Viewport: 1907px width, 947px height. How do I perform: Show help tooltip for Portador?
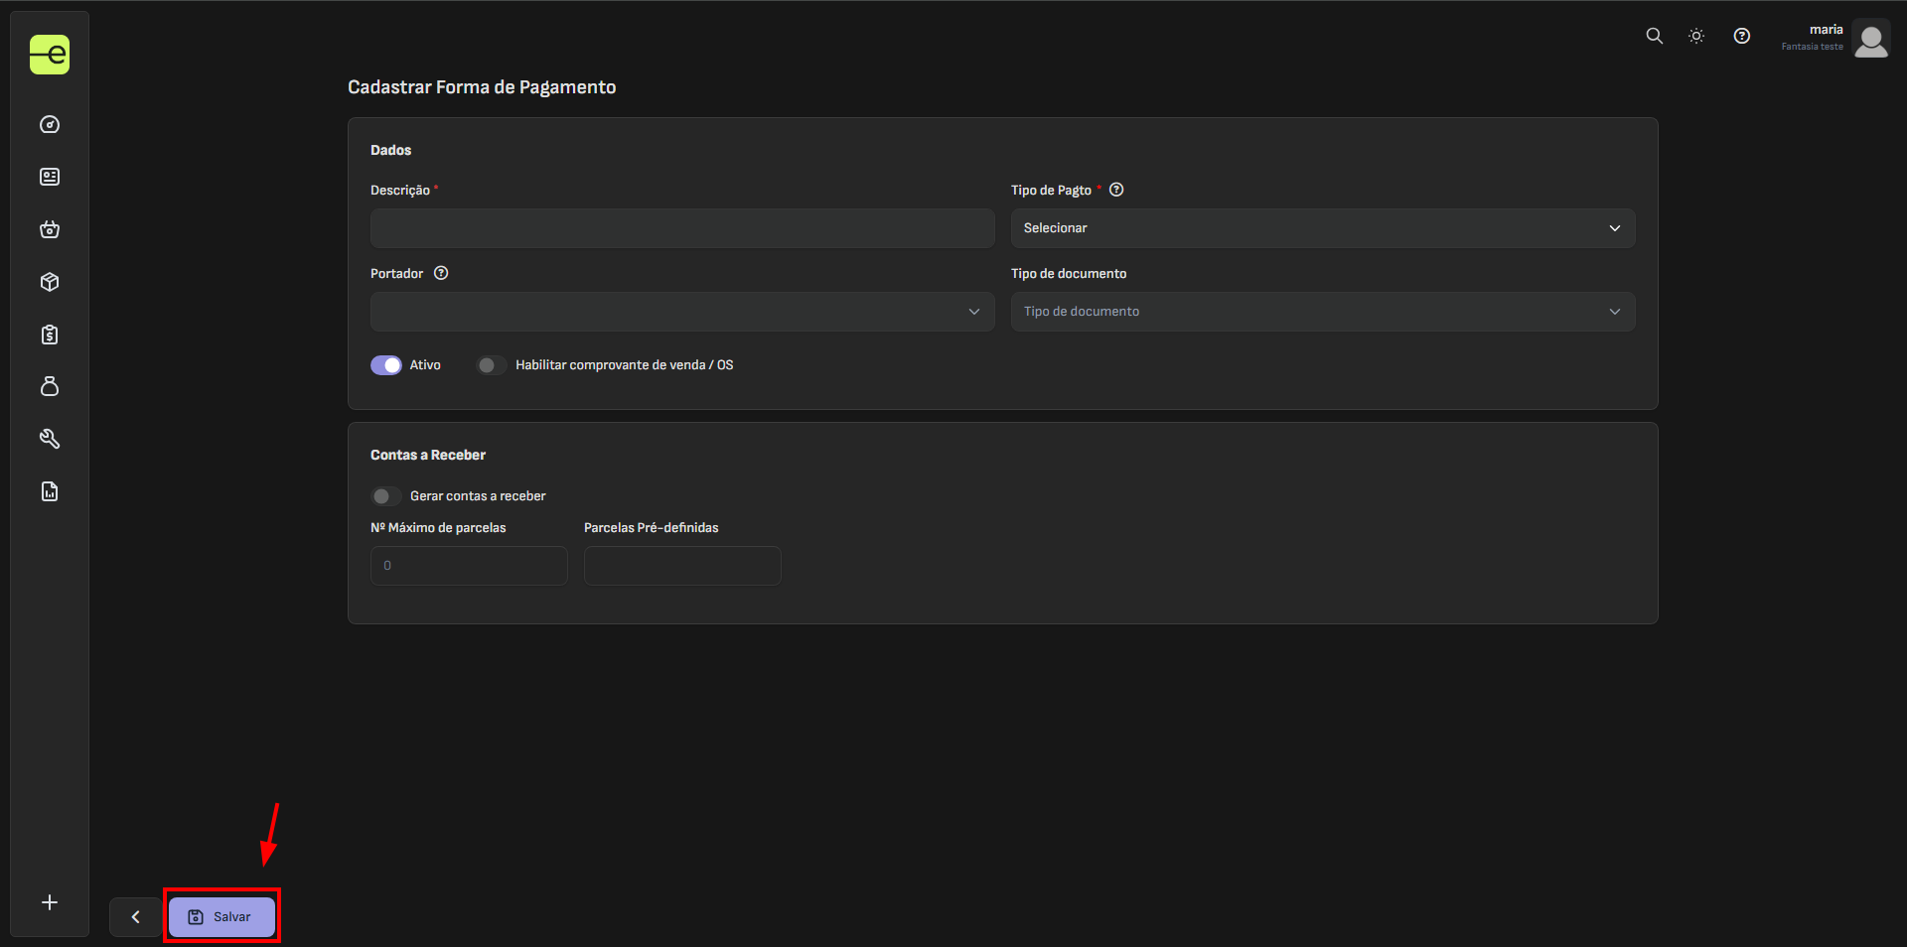[x=441, y=273]
